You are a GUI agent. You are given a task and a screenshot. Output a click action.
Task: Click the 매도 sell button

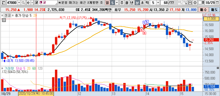pos(214,10)
